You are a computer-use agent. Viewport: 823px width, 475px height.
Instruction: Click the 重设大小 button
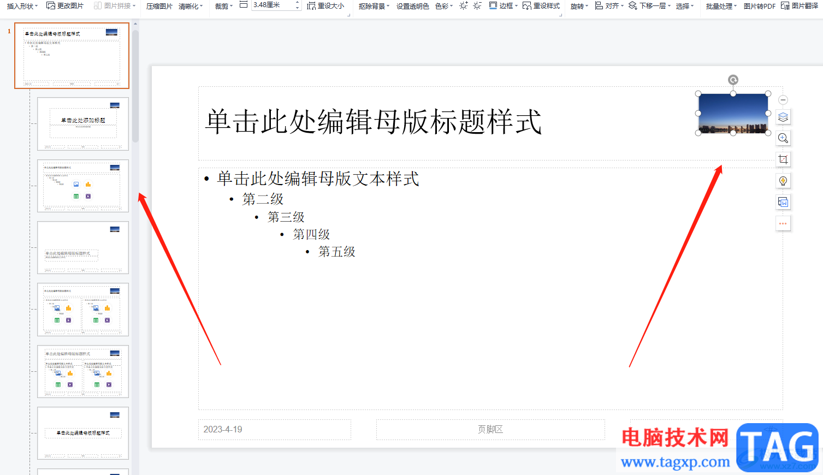(x=325, y=5)
